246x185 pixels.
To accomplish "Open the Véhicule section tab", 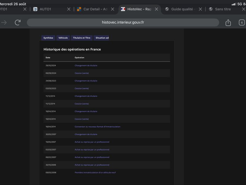I will tap(63, 38).
